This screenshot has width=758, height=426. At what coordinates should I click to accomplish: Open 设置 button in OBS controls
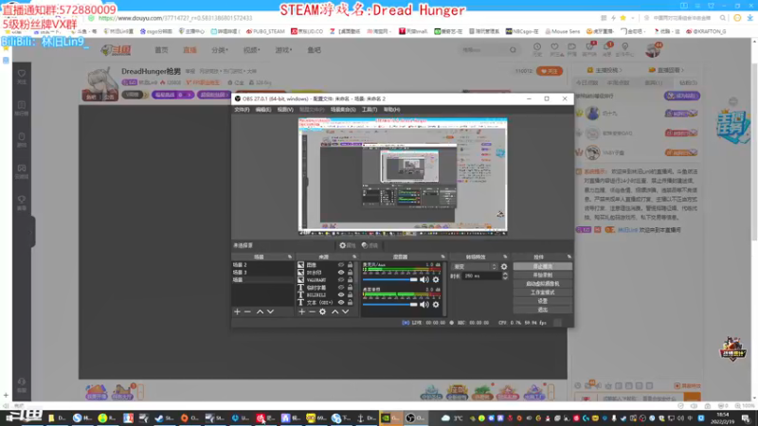[x=542, y=301]
